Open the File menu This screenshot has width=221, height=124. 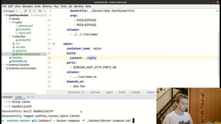tap(4, 6)
